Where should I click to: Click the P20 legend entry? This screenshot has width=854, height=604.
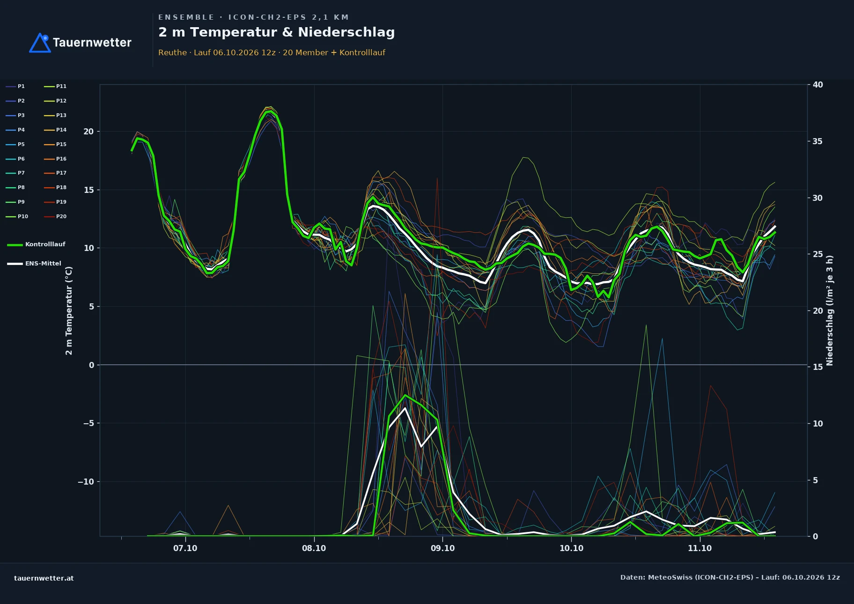pos(55,216)
